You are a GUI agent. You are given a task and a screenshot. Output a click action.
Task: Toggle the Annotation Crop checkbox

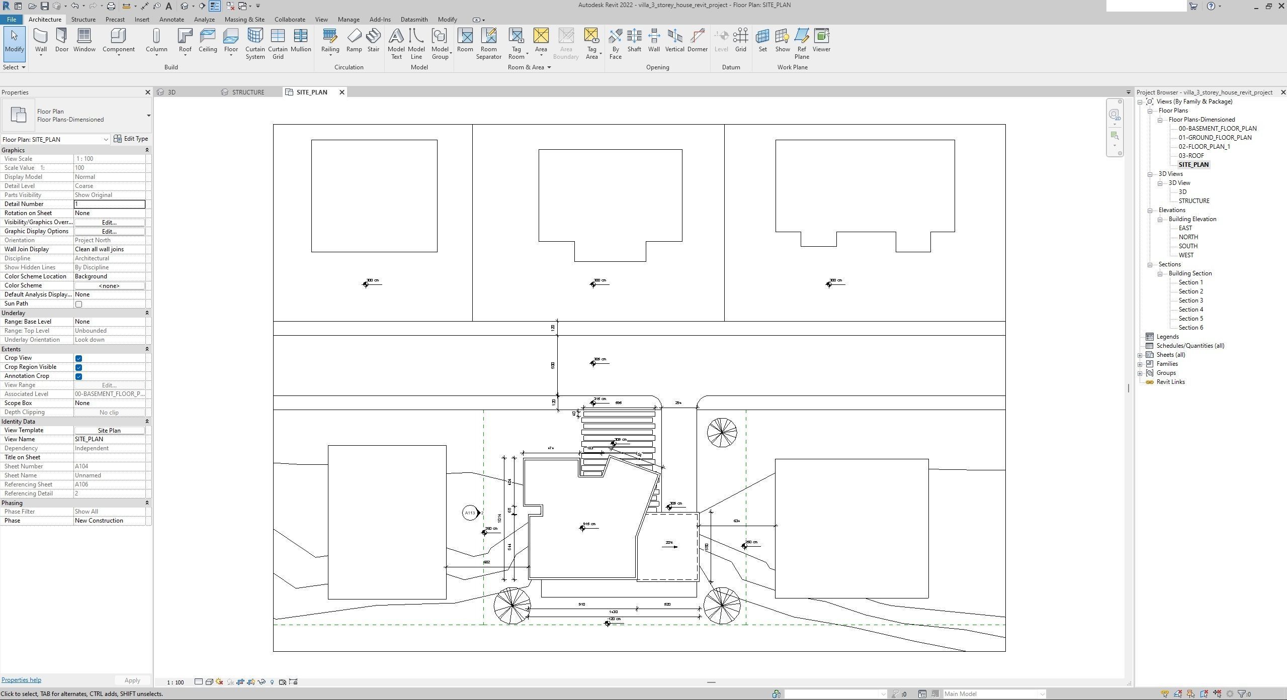click(78, 376)
